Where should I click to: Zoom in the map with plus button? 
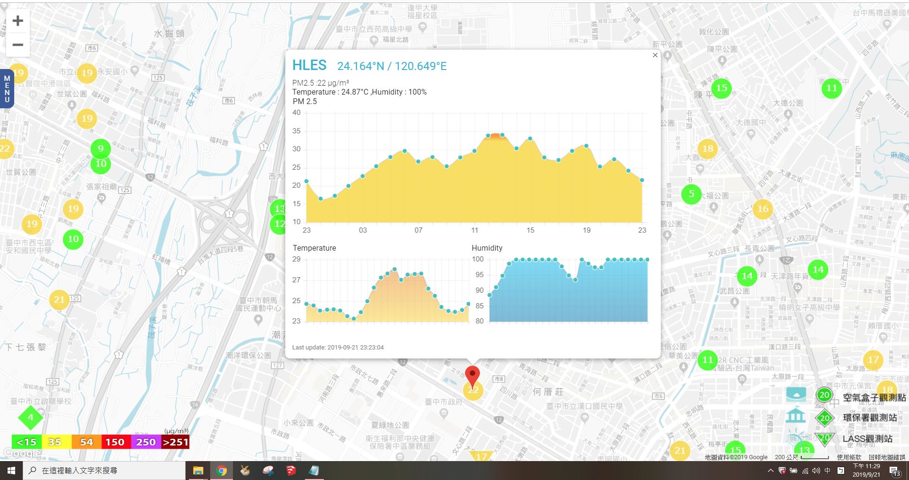click(18, 21)
